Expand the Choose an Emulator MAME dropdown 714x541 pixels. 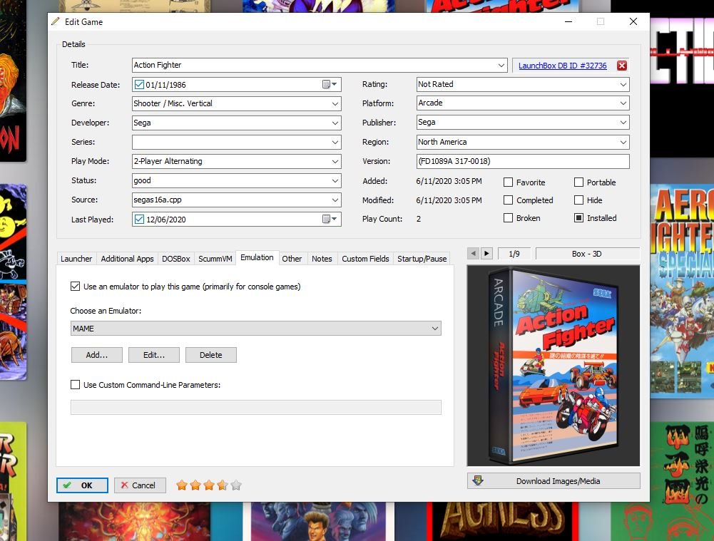coord(434,329)
